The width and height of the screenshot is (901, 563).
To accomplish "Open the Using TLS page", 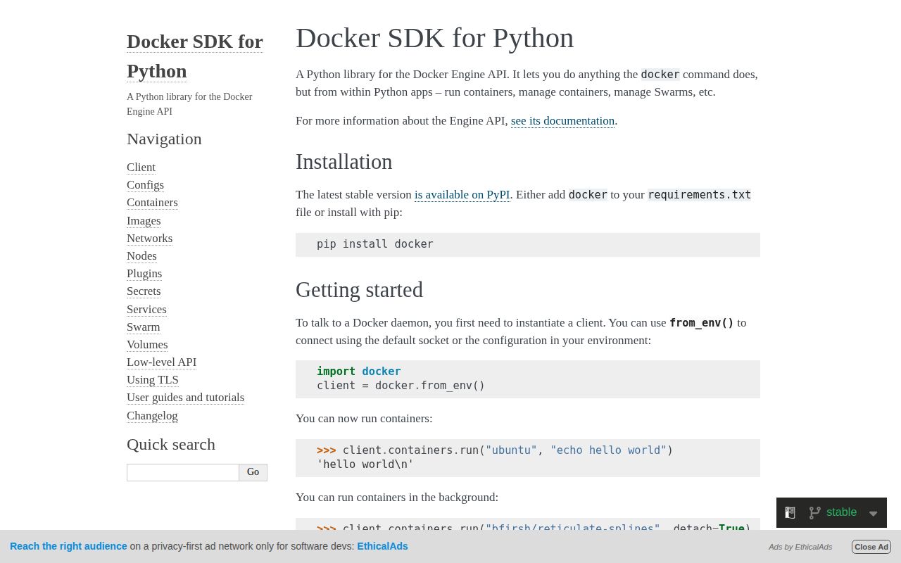I will (x=153, y=379).
